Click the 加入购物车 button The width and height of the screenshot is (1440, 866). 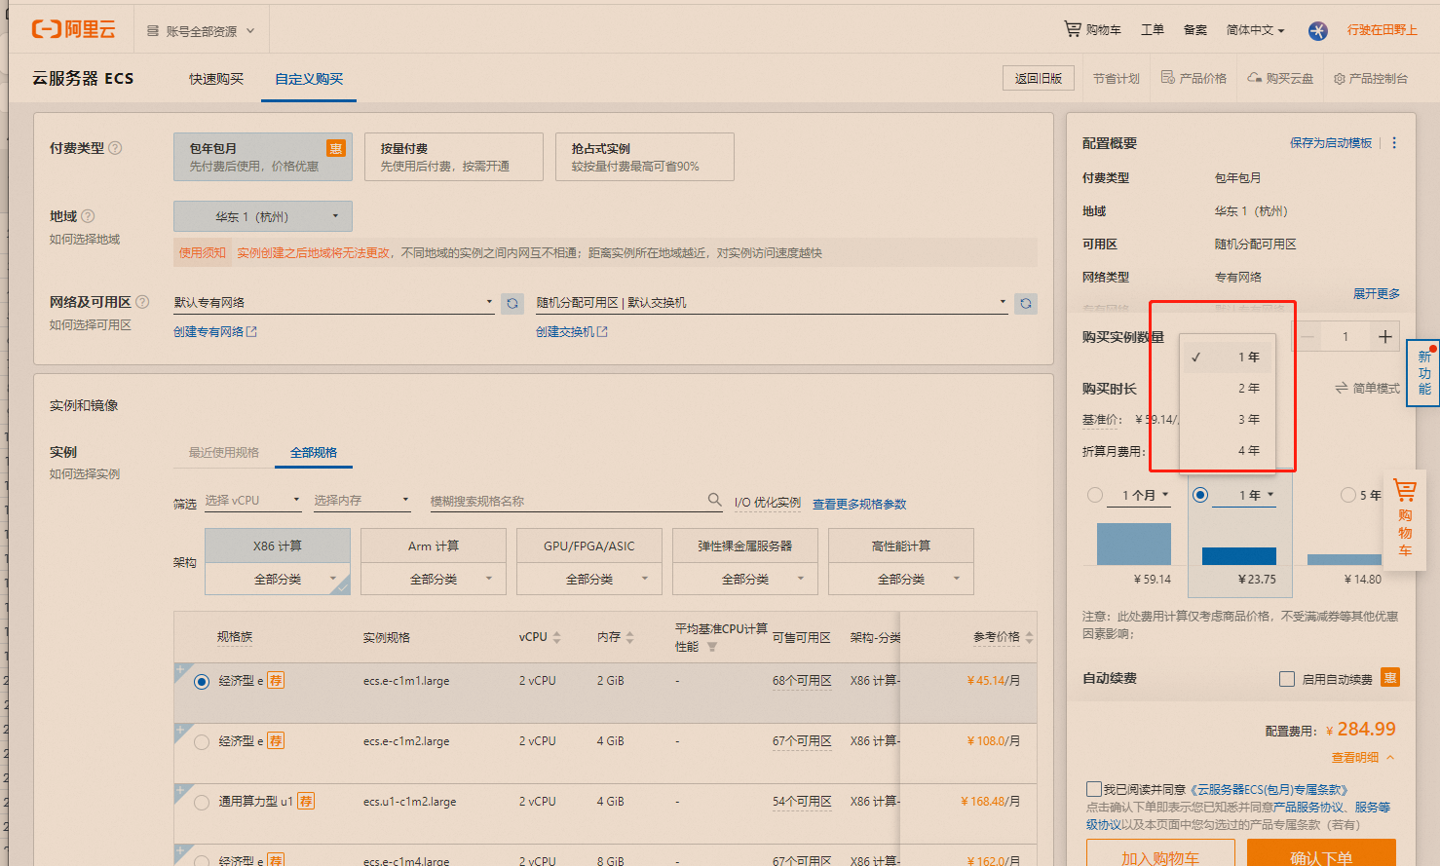(1160, 853)
